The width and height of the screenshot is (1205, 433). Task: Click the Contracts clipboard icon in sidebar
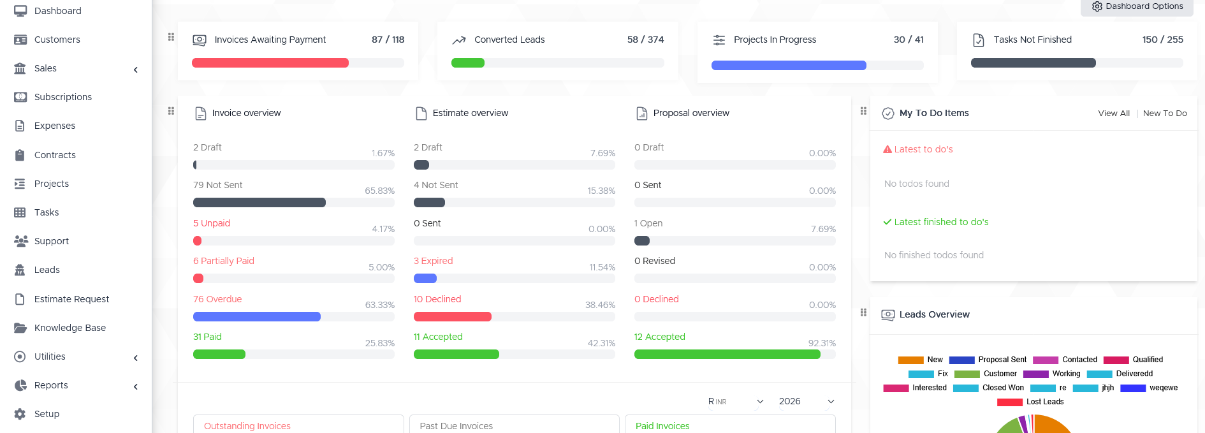[20, 155]
